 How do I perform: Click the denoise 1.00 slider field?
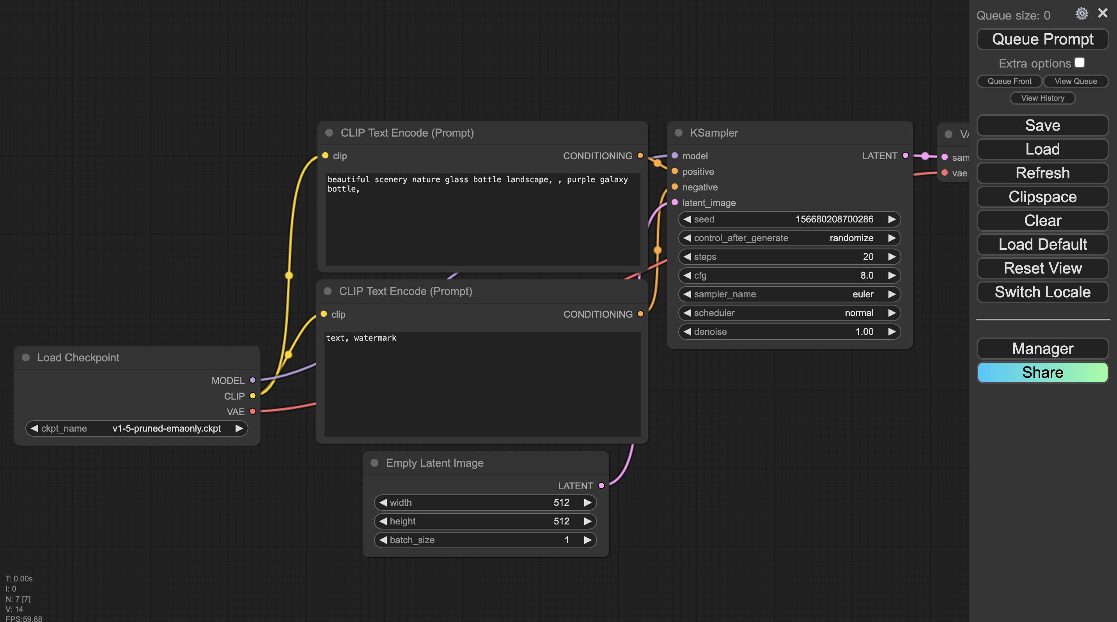pyautogui.click(x=789, y=331)
